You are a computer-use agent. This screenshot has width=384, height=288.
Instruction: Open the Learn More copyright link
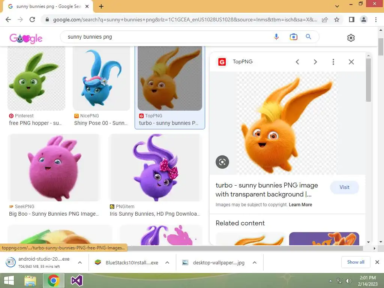tap(300, 205)
